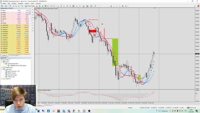The height and width of the screenshot is (113, 200).
Task: Switch to the Тиковый график tab
Action: click(x=14, y=55)
